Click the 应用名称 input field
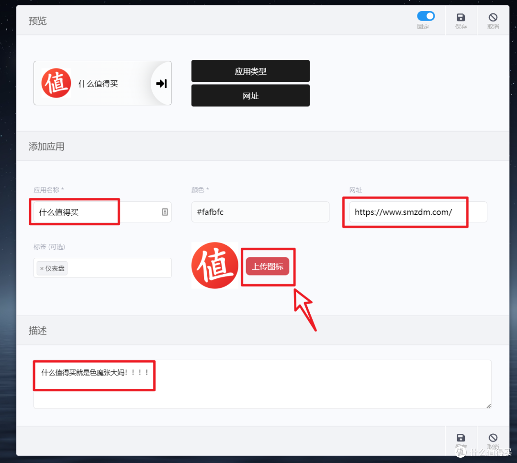 (x=102, y=212)
